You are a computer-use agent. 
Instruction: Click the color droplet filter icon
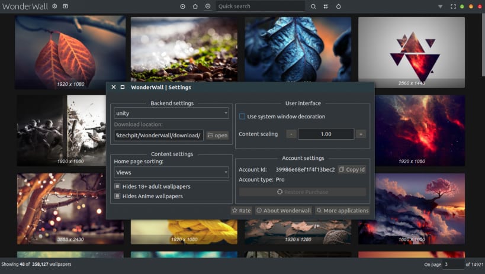click(x=338, y=6)
